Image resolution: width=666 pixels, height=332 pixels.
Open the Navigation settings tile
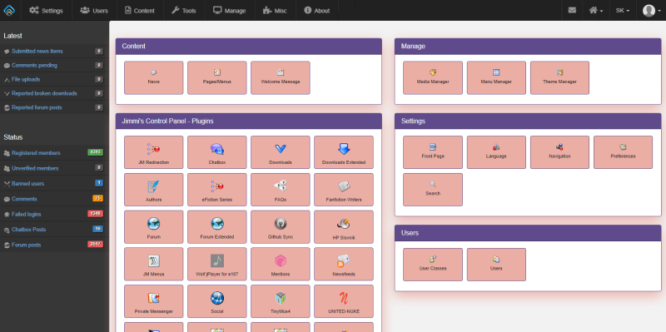[559, 152]
